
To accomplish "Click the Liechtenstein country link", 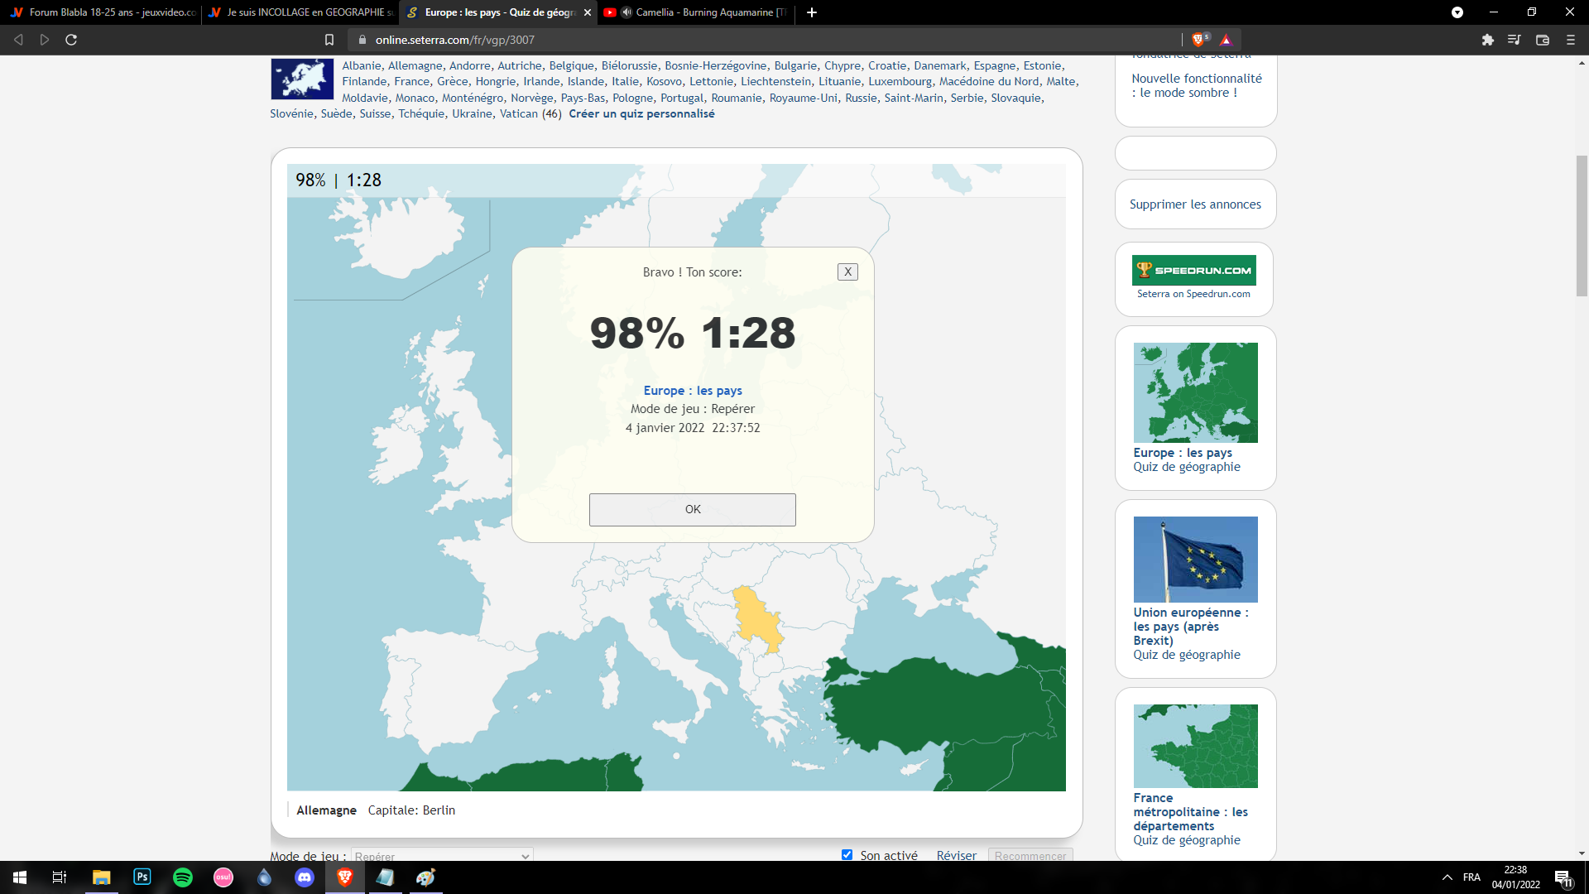I will 776,81.
